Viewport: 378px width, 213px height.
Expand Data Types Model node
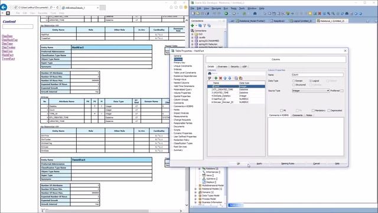click(x=195, y=196)
